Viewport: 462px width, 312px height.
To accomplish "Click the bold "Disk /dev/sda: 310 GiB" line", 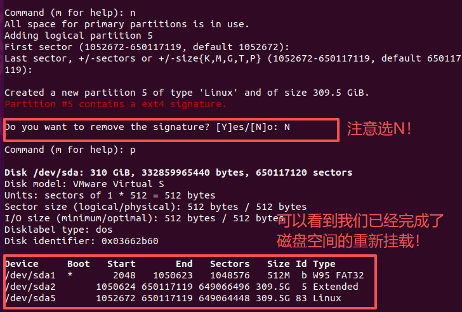I will click(x=178, y=172).
